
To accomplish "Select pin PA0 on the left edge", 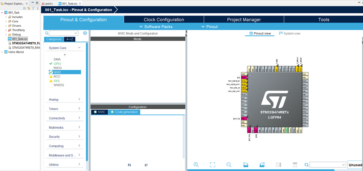I will [244, 112].
